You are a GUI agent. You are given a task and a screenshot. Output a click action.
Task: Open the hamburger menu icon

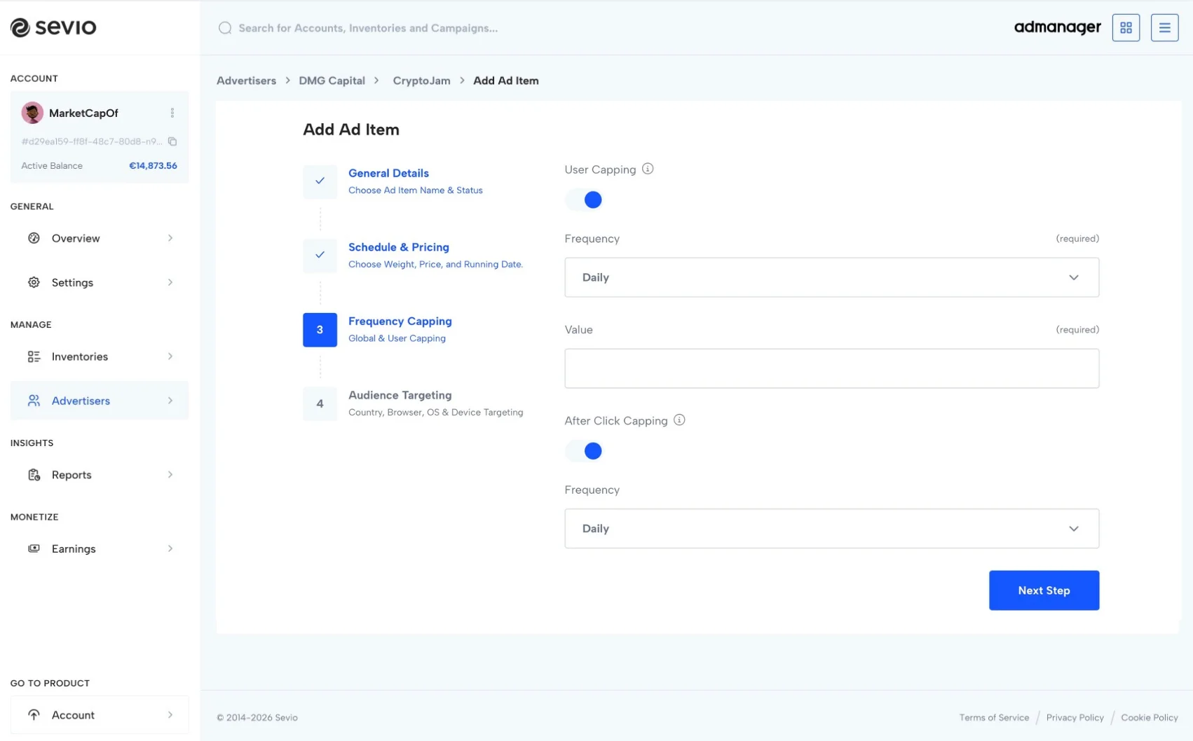1164,28
